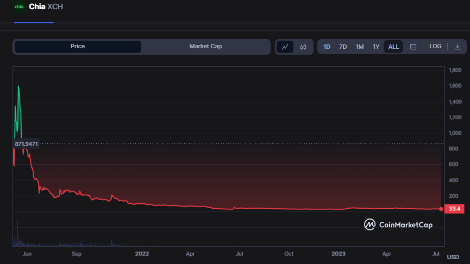Click the red 33.4 current price tag

coord(454,209)
